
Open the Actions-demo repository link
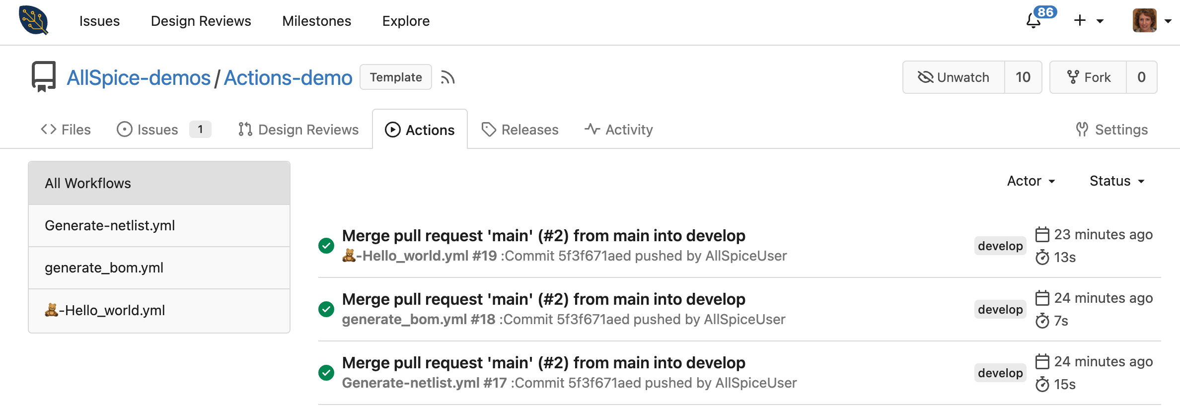288,78
